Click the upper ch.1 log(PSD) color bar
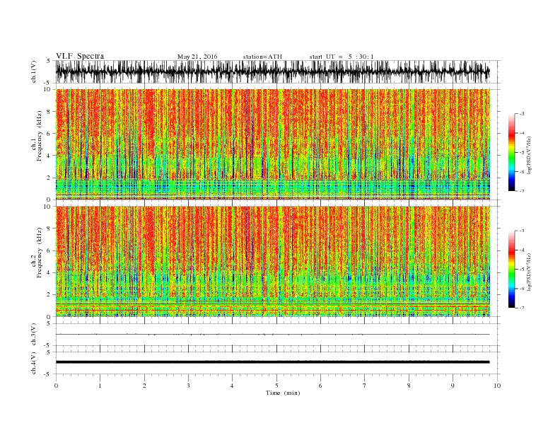Image resolution: width=560 pixels, height=433 pixels. tap(511, 153)
